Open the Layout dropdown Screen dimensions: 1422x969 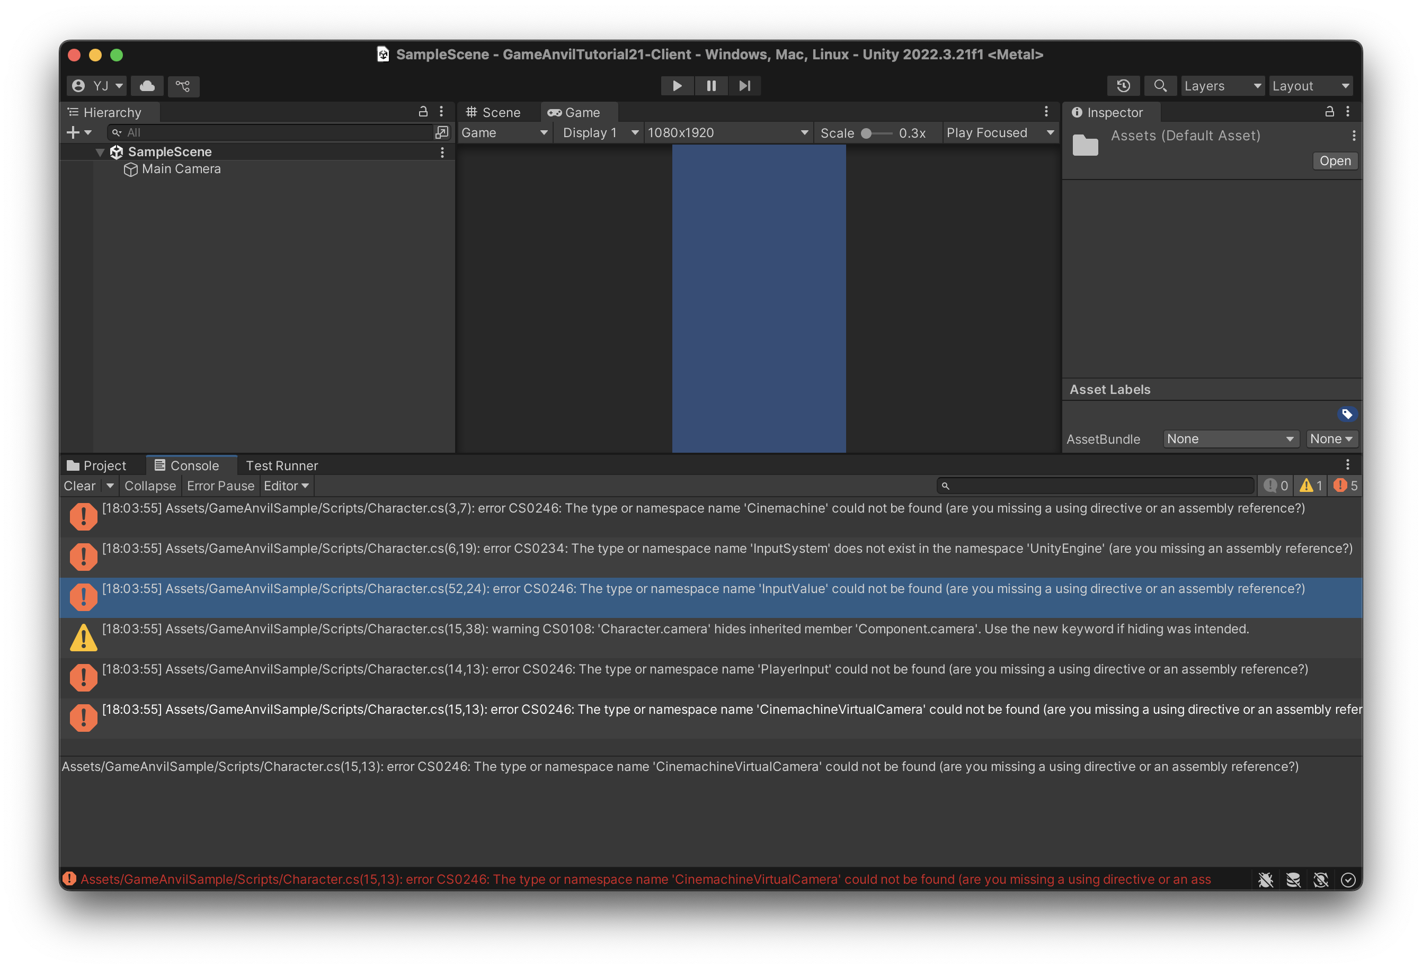coord(1311,86)
